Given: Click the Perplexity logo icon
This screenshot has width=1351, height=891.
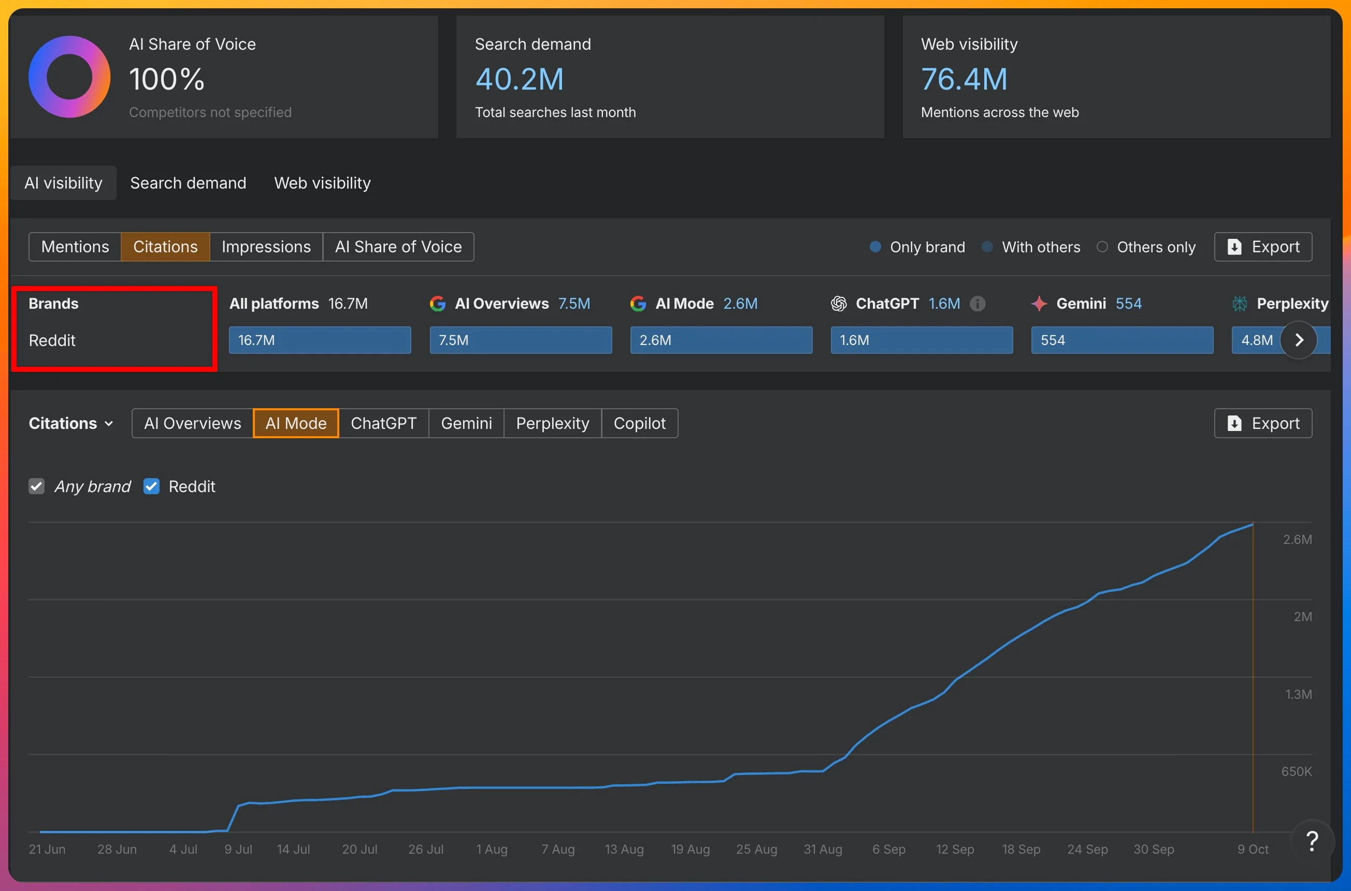Looking at the screenshot, I should click(x=1240, y=304).
